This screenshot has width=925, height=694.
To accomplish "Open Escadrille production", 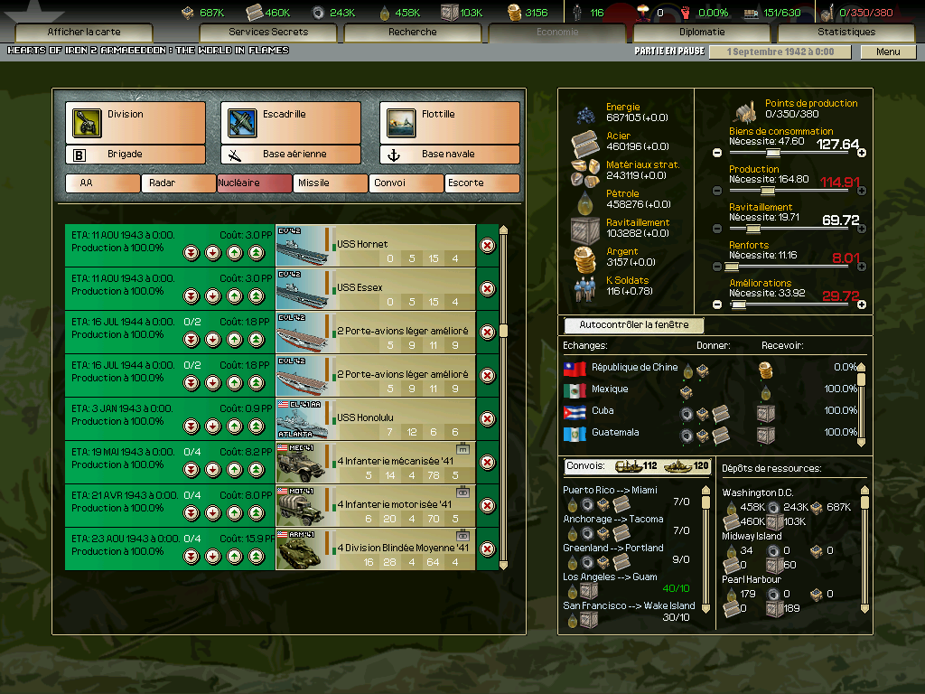I will (291, 123).
